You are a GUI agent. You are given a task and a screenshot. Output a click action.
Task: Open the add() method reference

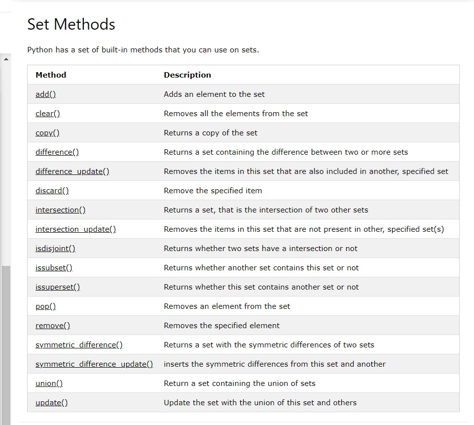coord(45,94)
